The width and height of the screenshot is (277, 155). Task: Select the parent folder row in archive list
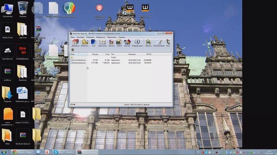pyautogui.click(x=111, y=57)
